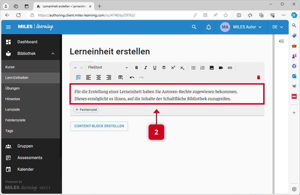This screenshot has width=300, height=195.
Task: Add a Feinlernziel to the block
Action: coord(86,109)
